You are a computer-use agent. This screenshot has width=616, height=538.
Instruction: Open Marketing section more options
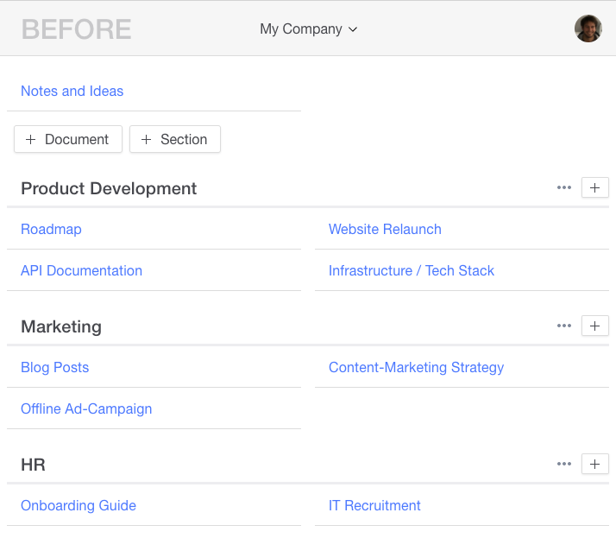563,326
